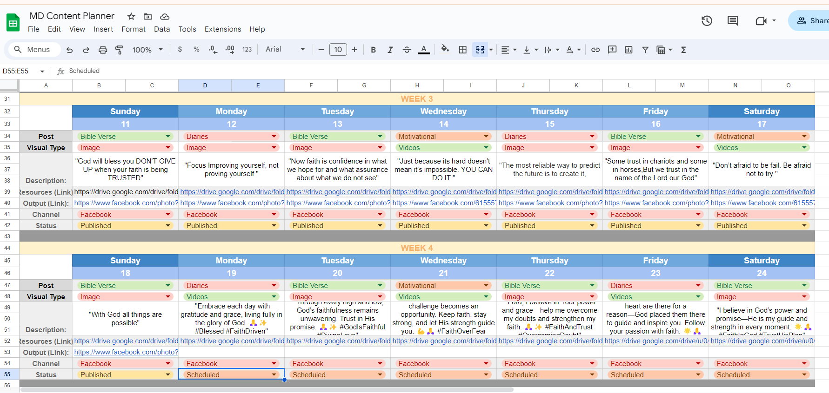Open the Edit menu
The image size is (829, 393).
(54, 29)
